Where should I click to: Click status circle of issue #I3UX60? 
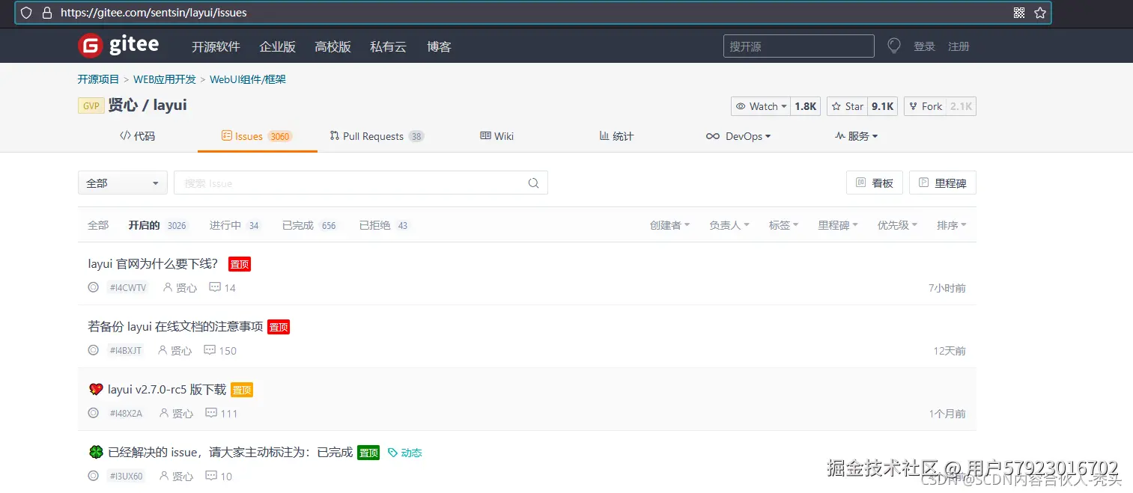[x=94, y=476]
